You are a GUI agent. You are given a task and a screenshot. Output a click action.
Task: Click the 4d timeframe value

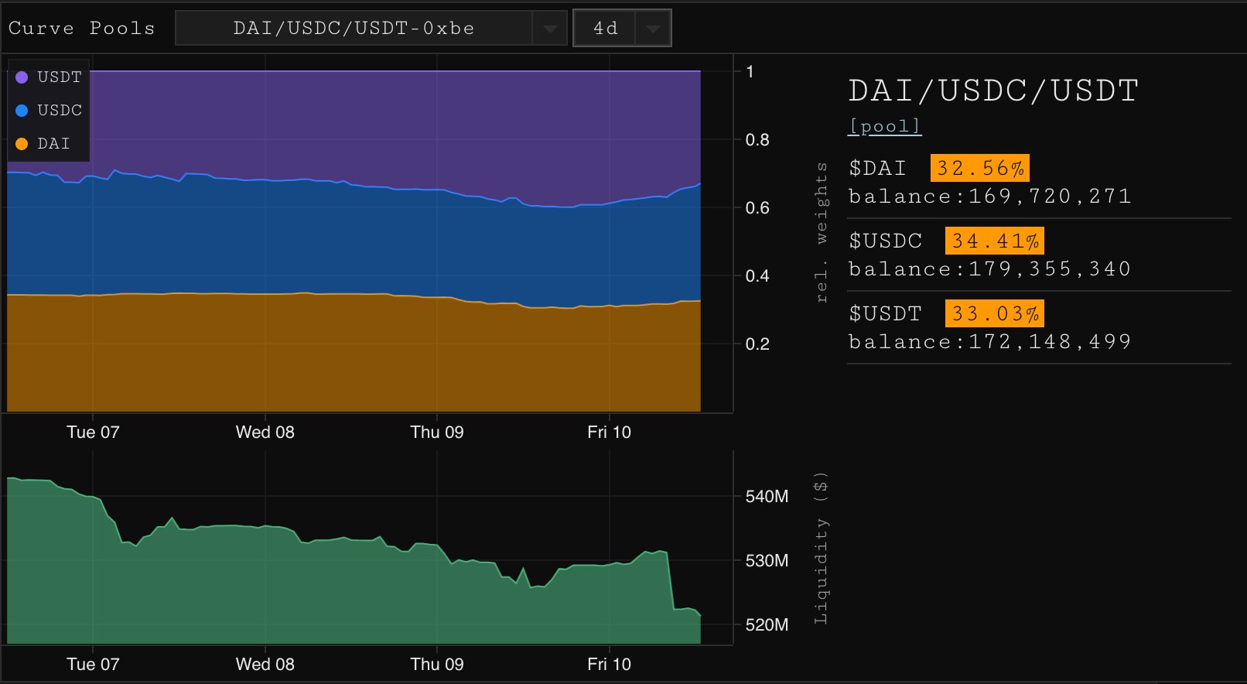tap(605, 29)
